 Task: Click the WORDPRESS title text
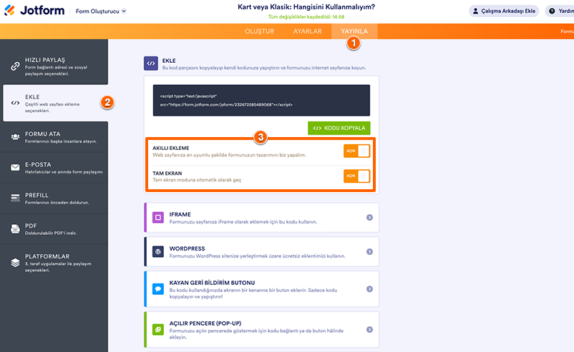coord(187,248)
